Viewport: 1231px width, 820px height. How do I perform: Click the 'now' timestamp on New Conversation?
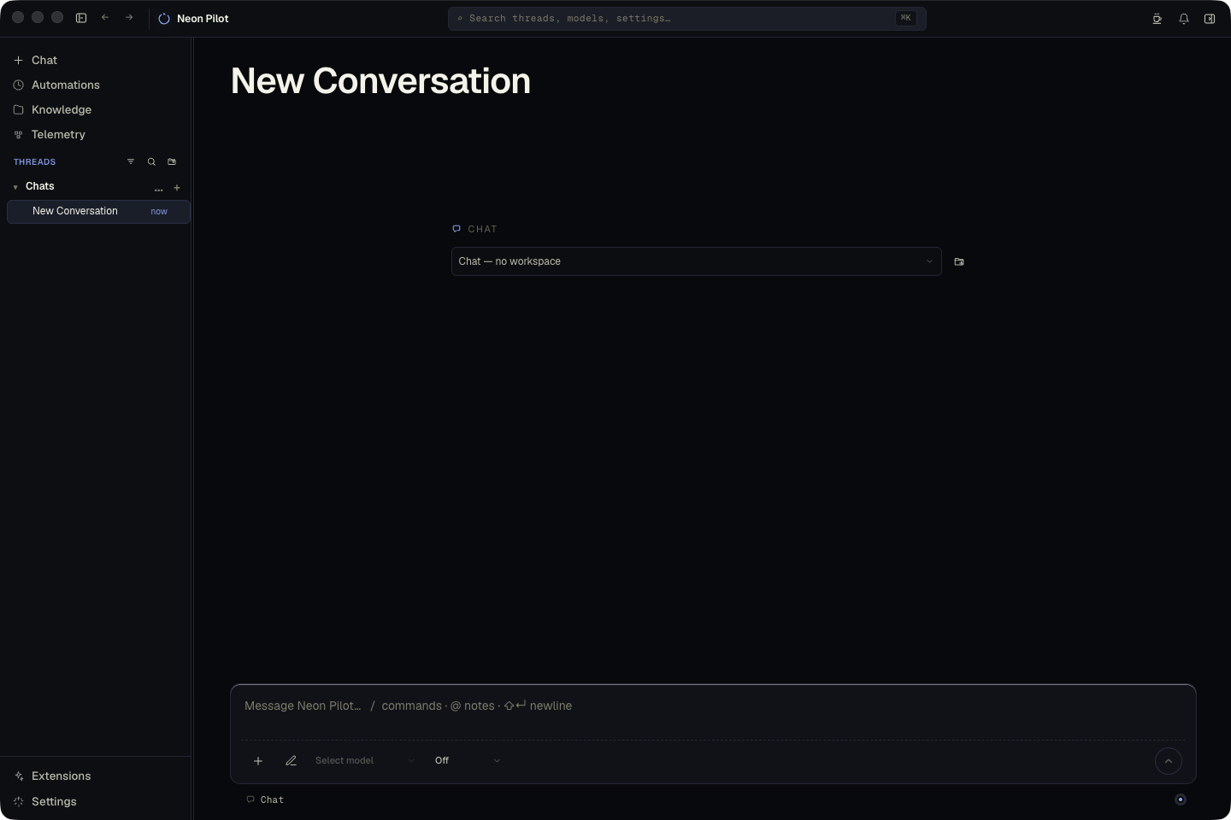tap(159, 212)
